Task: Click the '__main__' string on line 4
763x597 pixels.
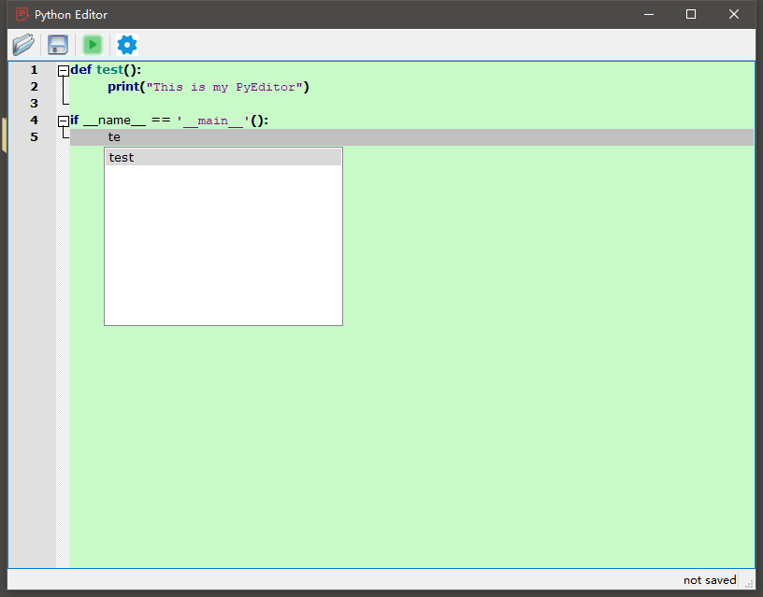Action: point(215,120)
